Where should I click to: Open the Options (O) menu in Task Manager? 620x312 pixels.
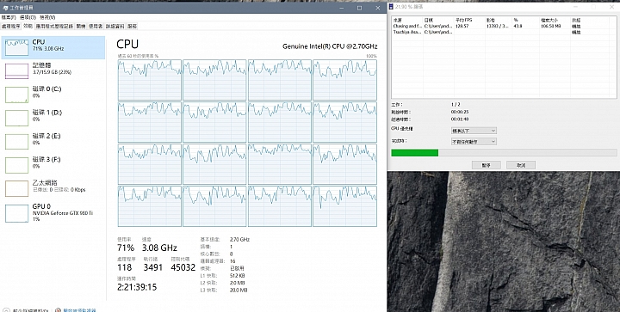(28, 17)
